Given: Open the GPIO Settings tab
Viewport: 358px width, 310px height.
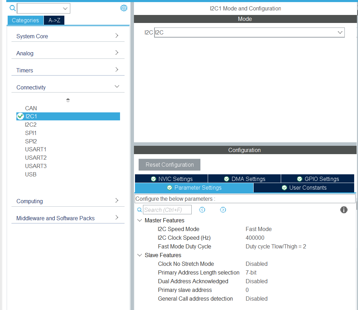Looking at the screenshot, I should coord(318,179).
